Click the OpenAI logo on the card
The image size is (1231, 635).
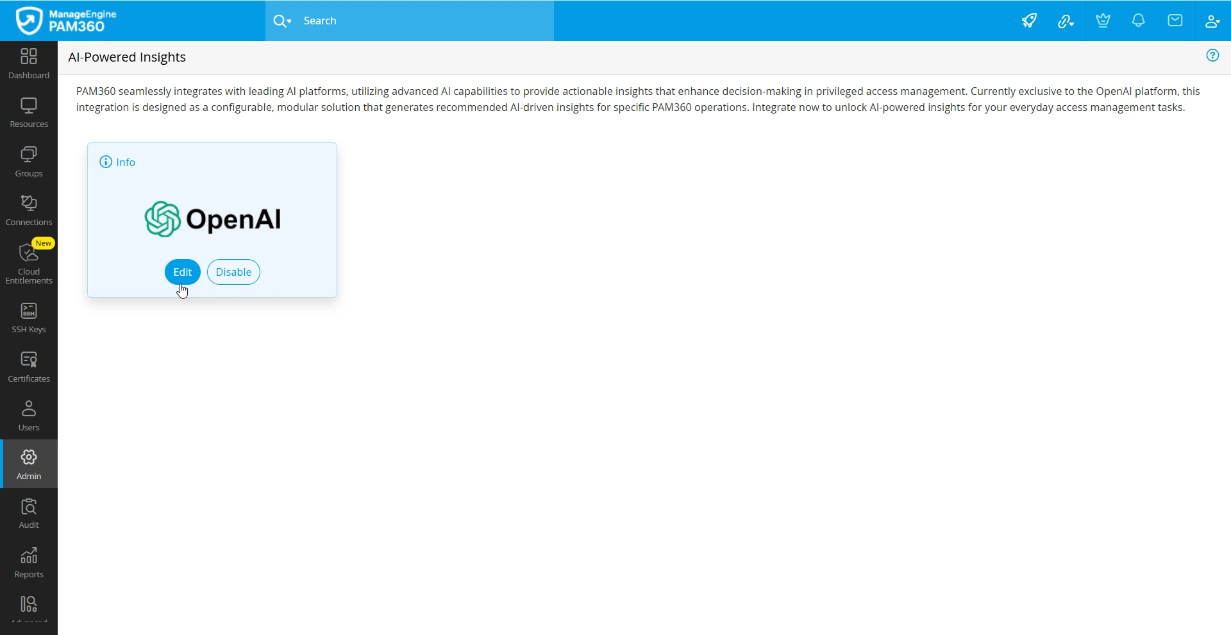click(212, 219)
